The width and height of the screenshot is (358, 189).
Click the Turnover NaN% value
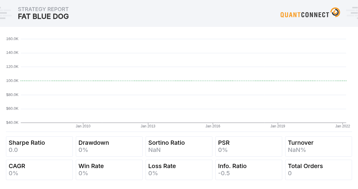(297, 150)
